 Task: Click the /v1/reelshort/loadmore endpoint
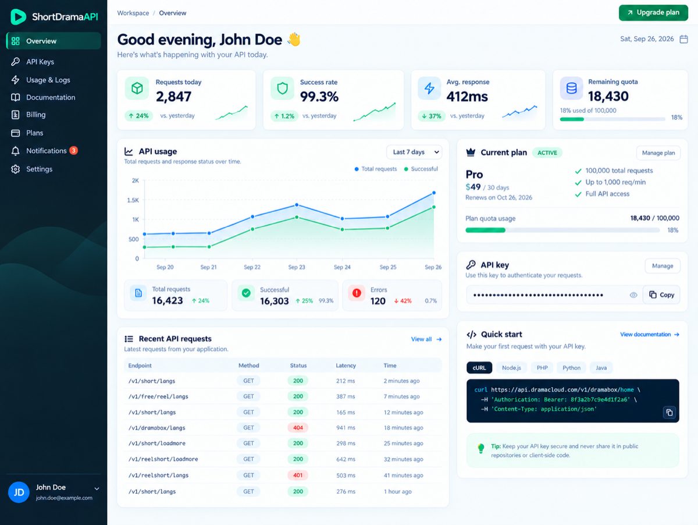pyautogui.click(x=163, y=459)
